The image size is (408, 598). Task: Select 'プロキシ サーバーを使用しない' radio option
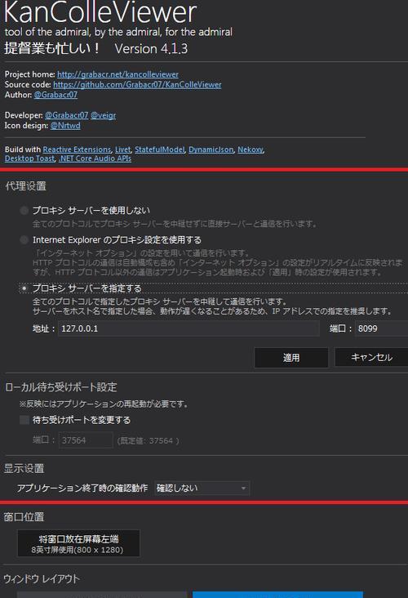[x=24, y=210]
